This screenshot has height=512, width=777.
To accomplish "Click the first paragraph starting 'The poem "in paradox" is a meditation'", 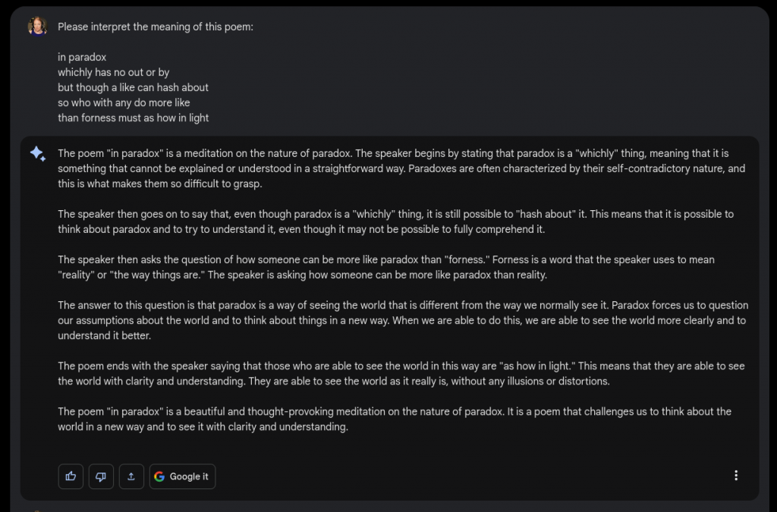I will click(x=402, y=168).
